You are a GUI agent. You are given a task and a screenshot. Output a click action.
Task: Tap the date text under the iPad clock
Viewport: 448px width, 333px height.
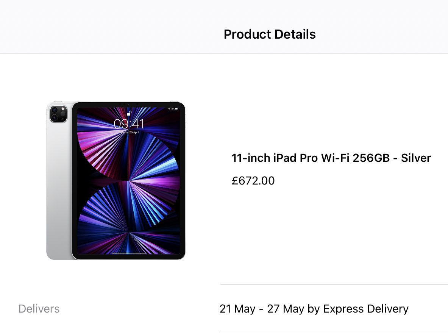129,133
